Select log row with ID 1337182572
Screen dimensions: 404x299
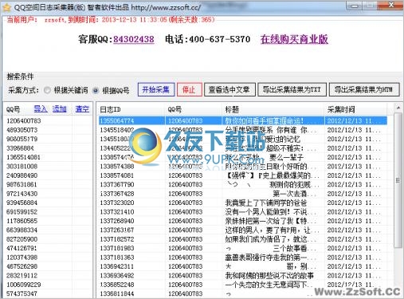click(243, 239)
